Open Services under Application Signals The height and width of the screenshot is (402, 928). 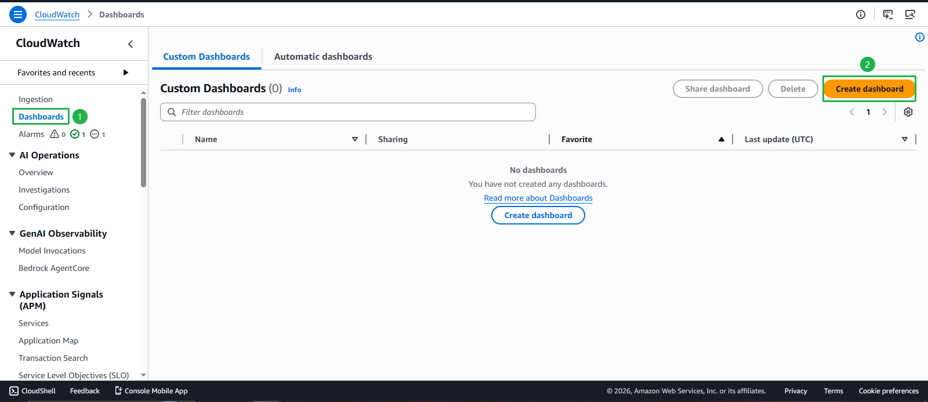pos(34,323)
